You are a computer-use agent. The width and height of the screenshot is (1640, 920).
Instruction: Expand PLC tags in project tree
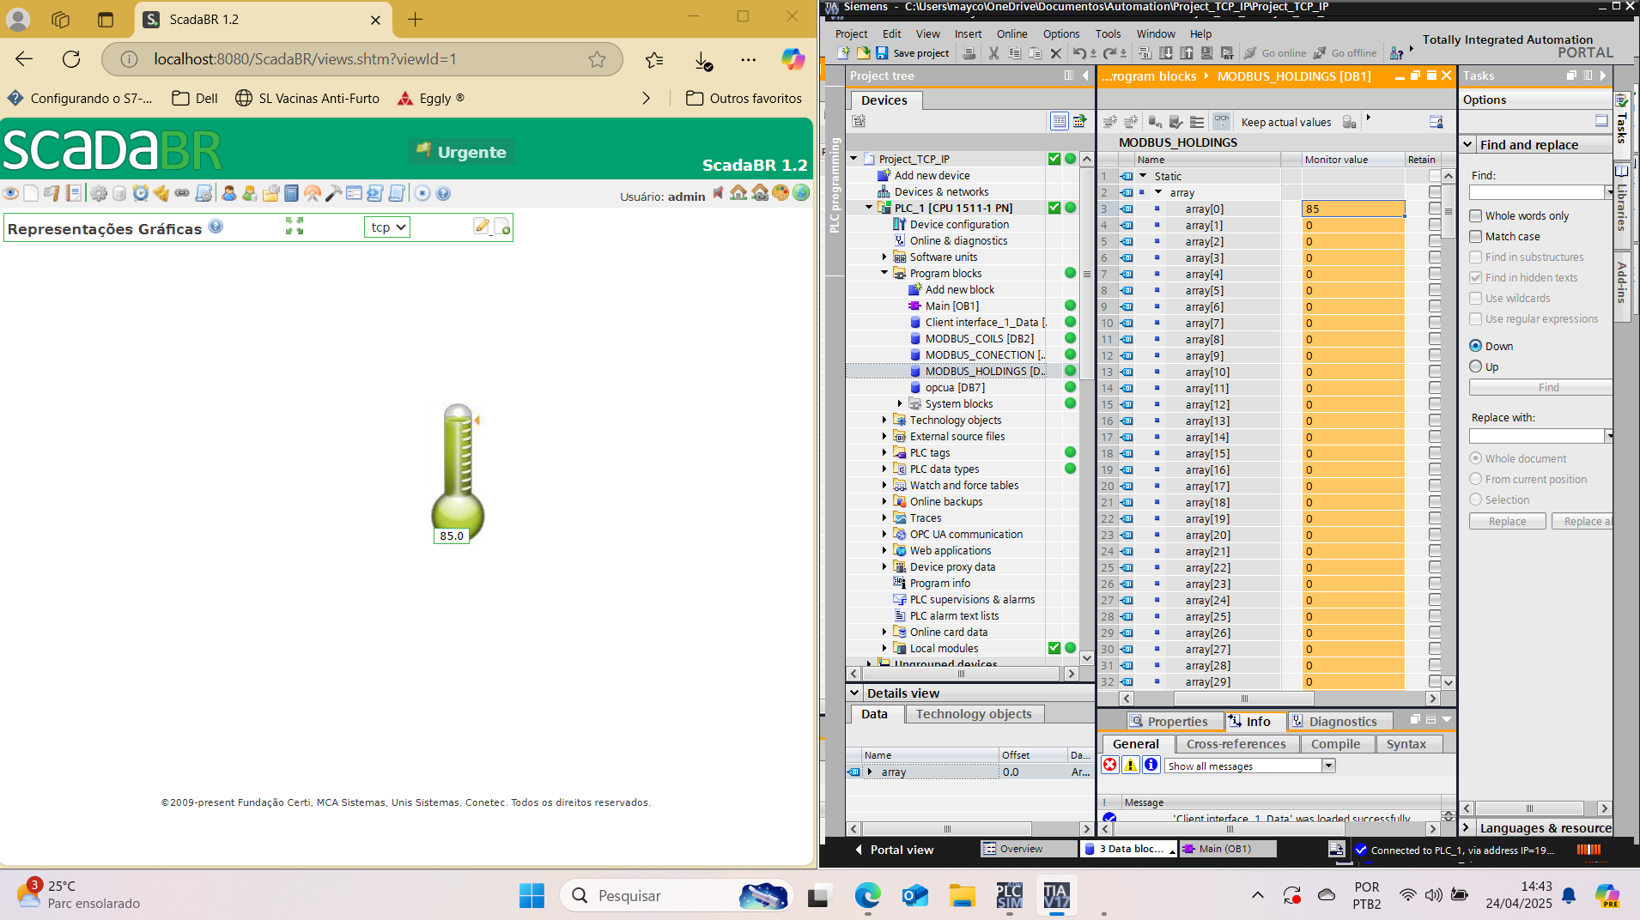(x=884, y=453)
